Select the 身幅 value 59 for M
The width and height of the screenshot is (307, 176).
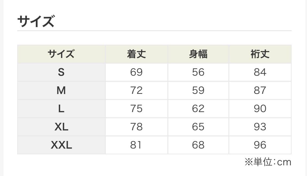pyautogui.click(x=198, y=90)
